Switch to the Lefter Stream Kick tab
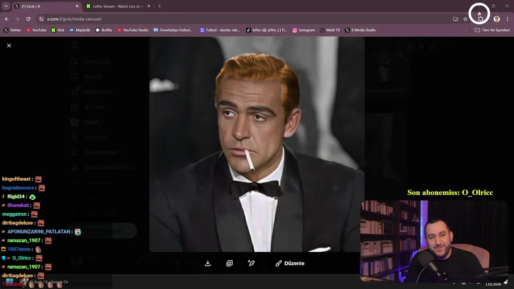This screenshot has width=514, height=289. pyautogui.click(x=116, y=6)
